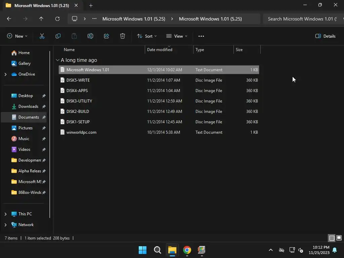Click the Copy icon in toolbar
The image size is (344, 258).
[x=58, y=36]
